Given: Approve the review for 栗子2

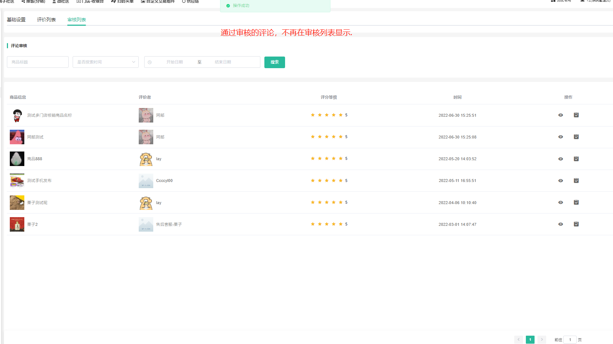Looking at the screenshot, I should (576, 224).
